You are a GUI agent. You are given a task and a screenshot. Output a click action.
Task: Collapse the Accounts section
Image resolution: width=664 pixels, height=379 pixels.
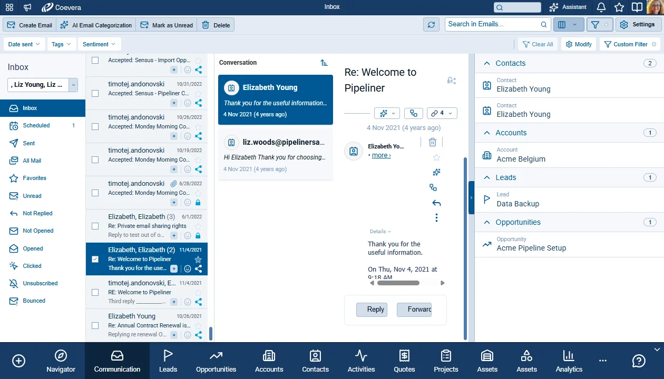[x=487, y=133]
